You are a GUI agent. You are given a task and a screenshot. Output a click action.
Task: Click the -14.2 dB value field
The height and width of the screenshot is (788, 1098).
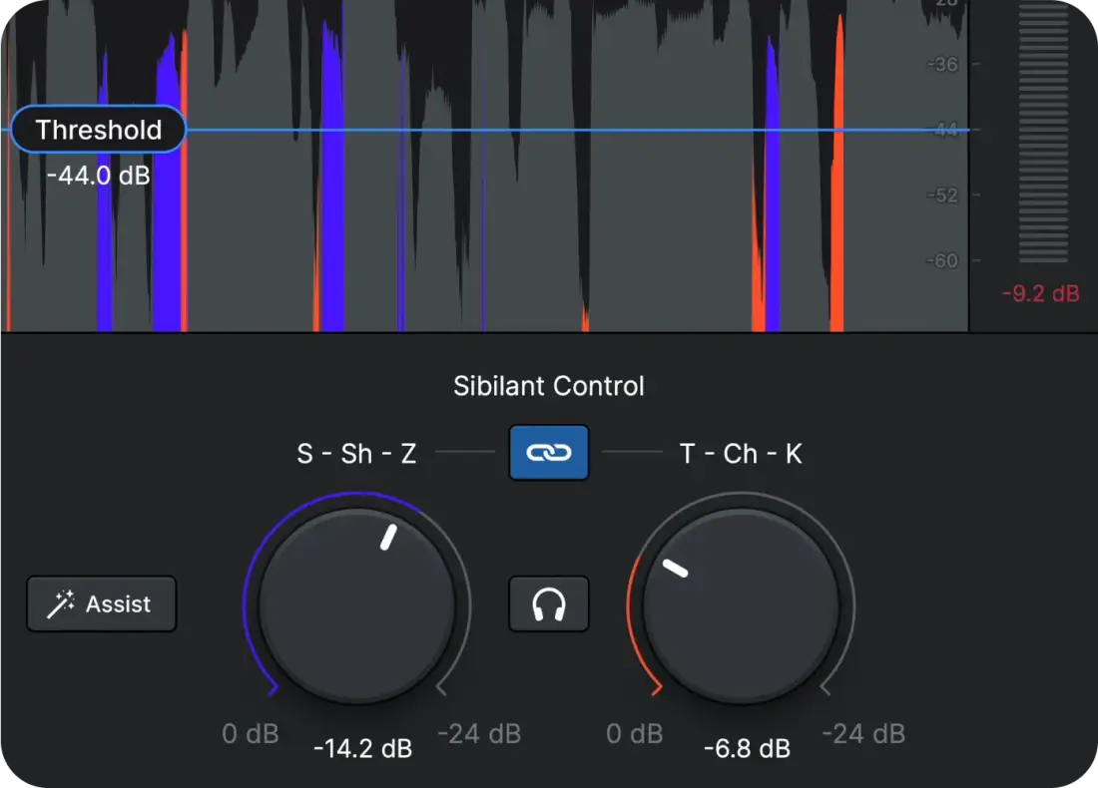[x=362, y=748]
